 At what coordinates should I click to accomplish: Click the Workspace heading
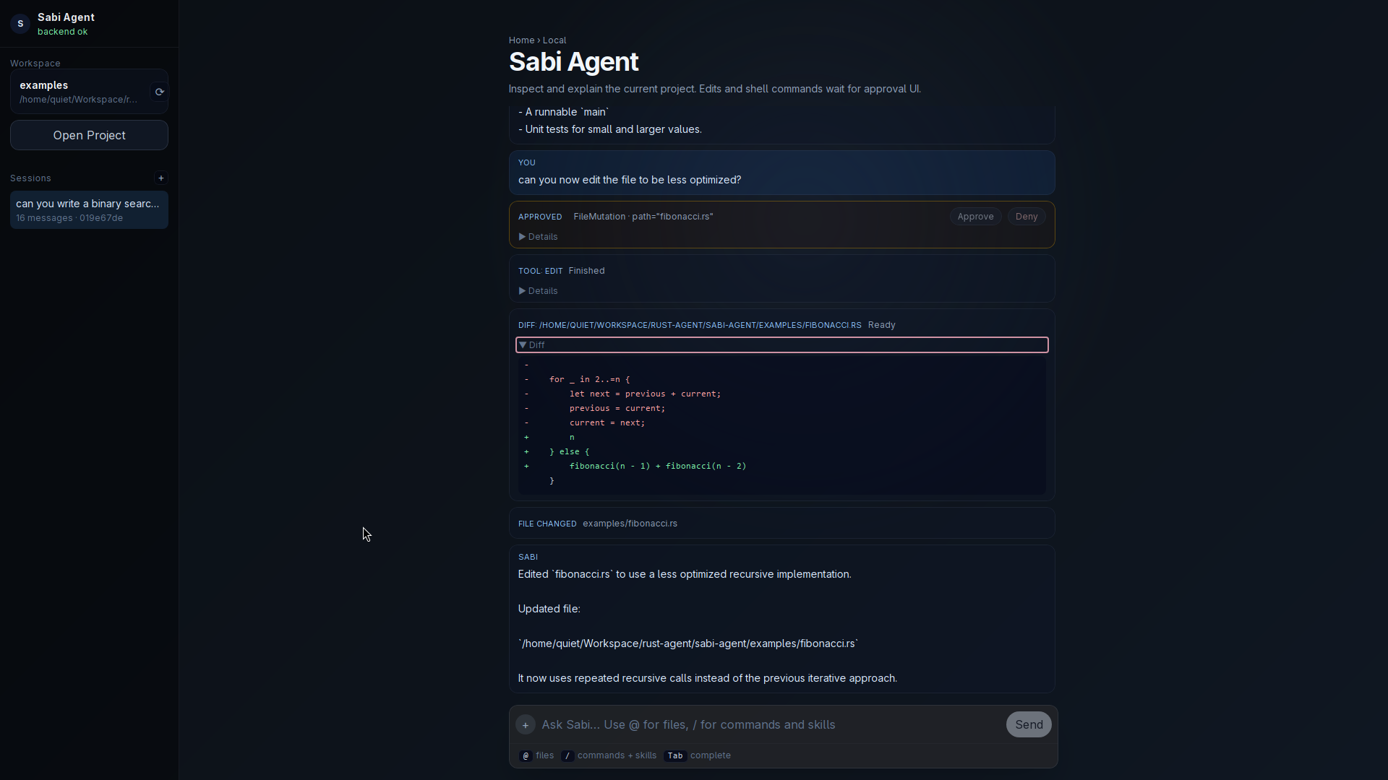tap(35, 64)
